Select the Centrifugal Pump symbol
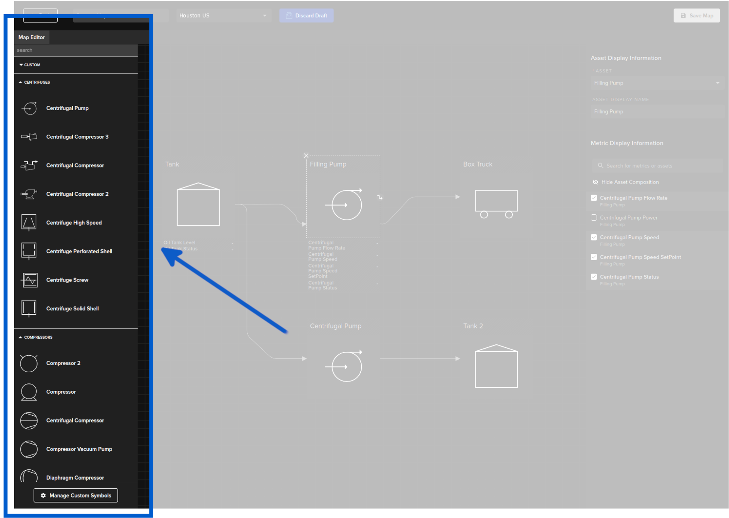This screenshot has width=729, height=518. [x=67, y=108]
